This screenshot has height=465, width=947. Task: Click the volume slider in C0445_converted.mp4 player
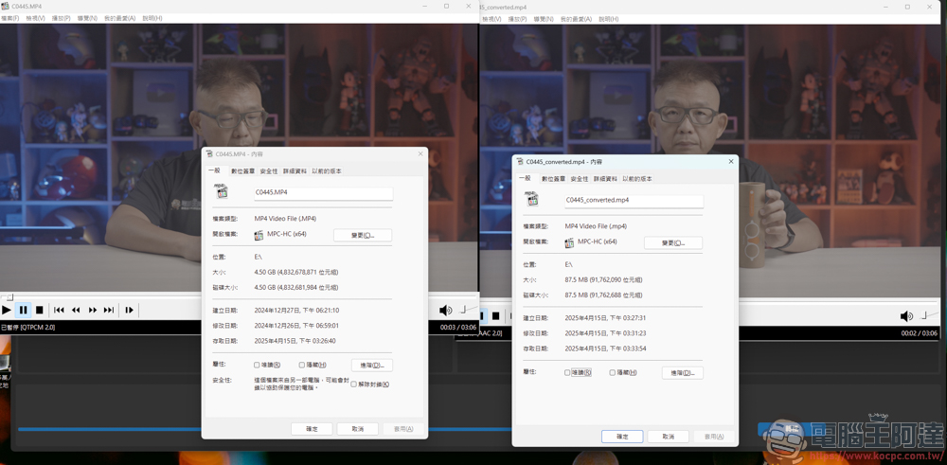tap(928, 315)
